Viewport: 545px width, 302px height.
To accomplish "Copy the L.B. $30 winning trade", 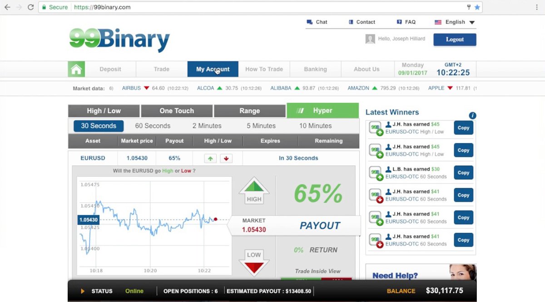I will click(463, 173).
